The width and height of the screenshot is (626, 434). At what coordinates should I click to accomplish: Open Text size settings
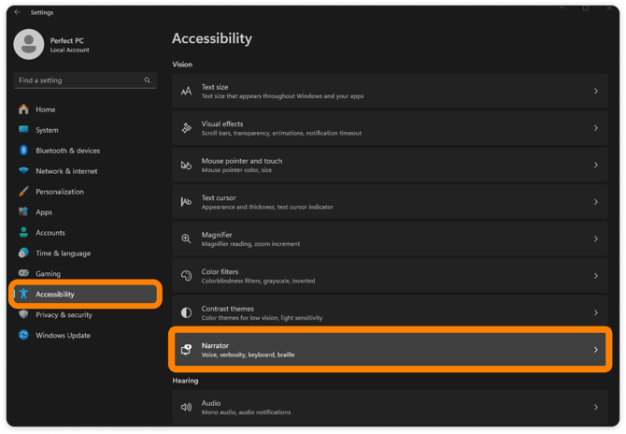[x=390, y=91]
